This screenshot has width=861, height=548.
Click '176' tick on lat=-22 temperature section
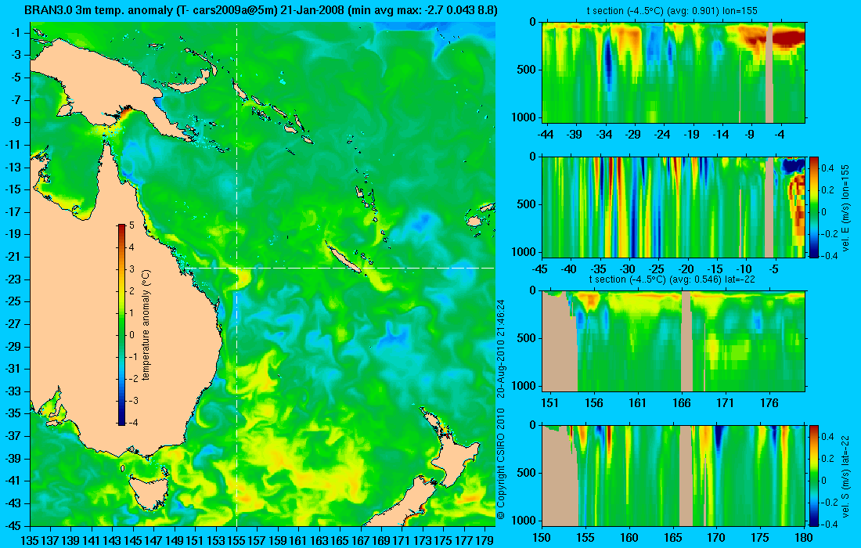(769, 403)
